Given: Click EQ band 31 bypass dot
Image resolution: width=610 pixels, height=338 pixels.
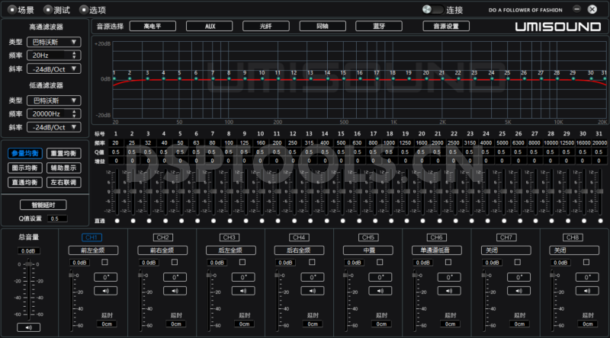Looking at the screenshot, I should 600,221.
